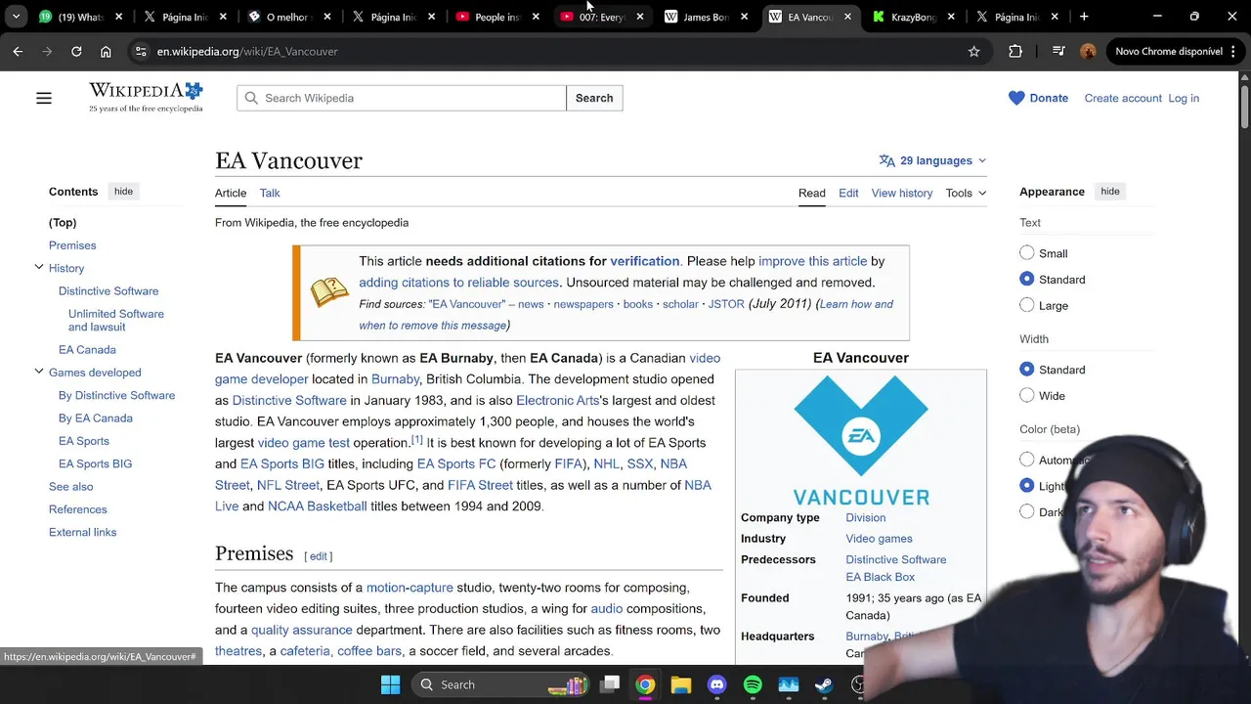
Task: Open Spotify from the taskbar
Action: pyautogui.click(x=753, y=684)
